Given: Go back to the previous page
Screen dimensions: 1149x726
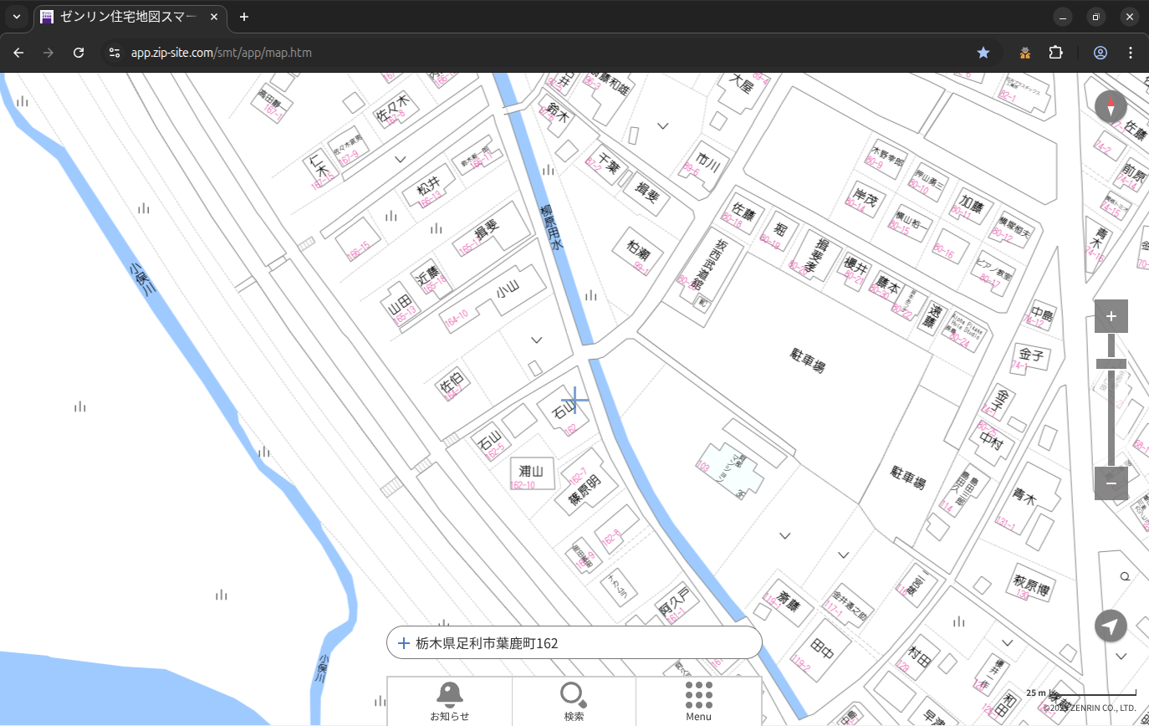Looking at the screenshot, I should (18, 53).
